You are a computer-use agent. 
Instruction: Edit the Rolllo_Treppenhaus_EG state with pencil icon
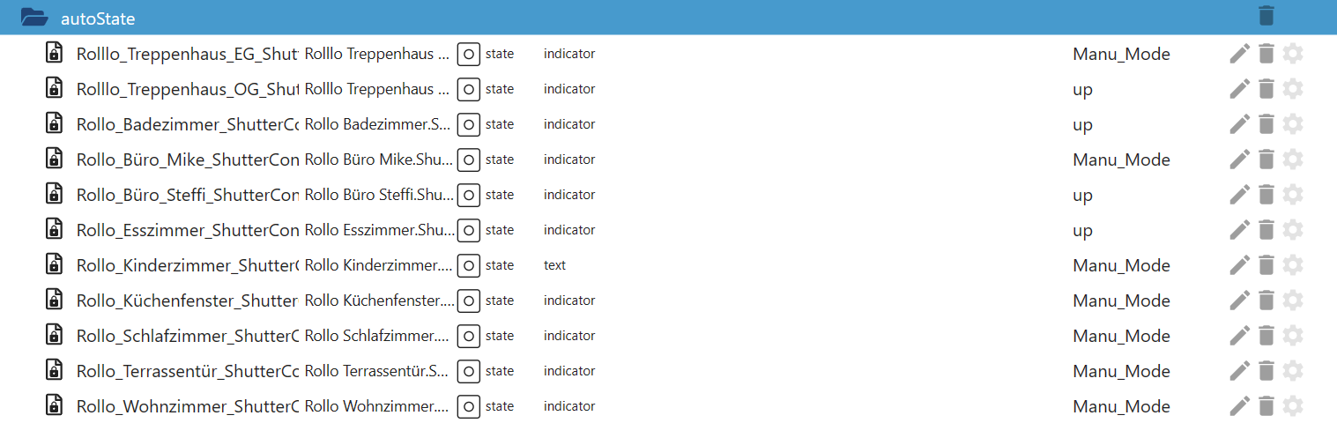tap(1239, 54)
